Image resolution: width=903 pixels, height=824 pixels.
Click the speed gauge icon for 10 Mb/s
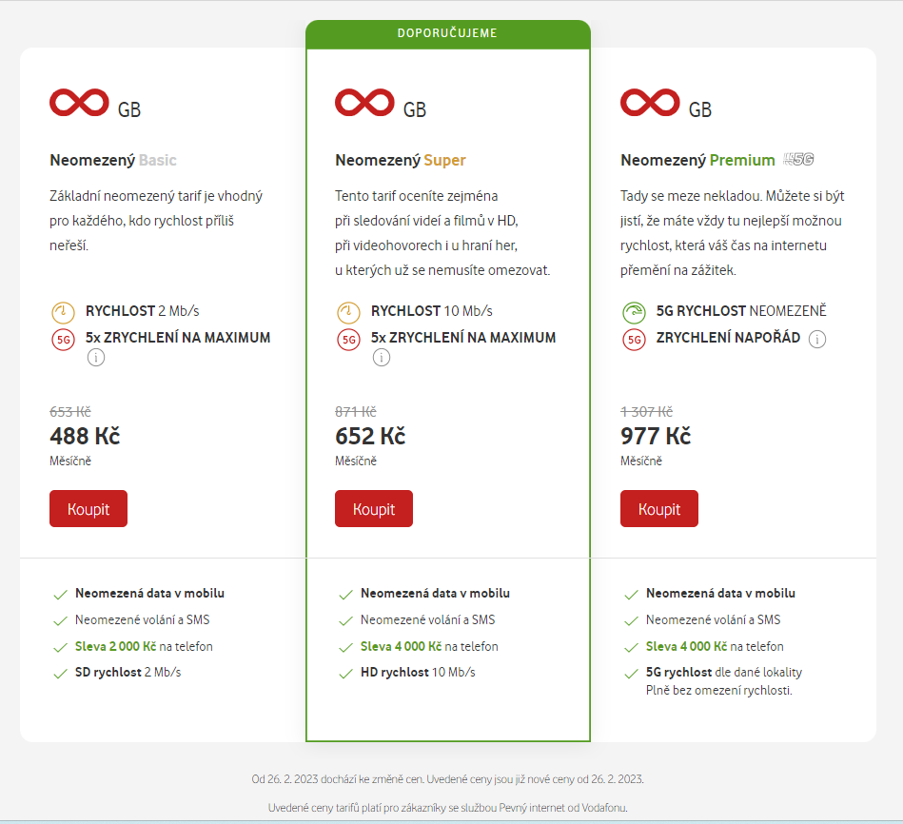point(348,311)
